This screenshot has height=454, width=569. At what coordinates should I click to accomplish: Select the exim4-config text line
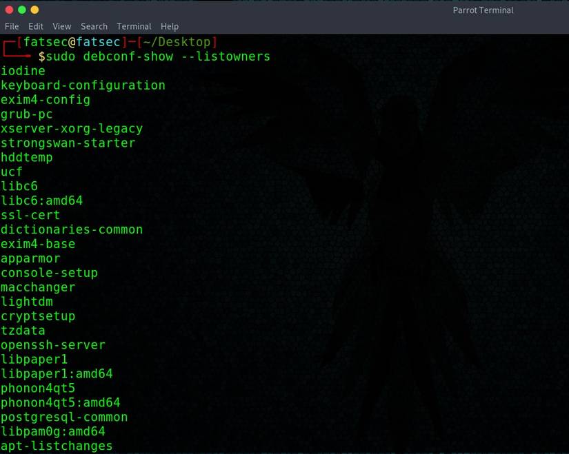(46, 100)
